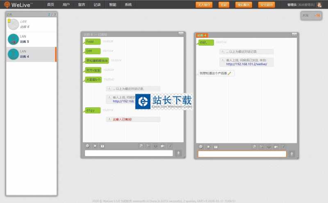Click the send button beside visitor 4 input box
This screenshot has width=328, height=203.
pos(292,154)
